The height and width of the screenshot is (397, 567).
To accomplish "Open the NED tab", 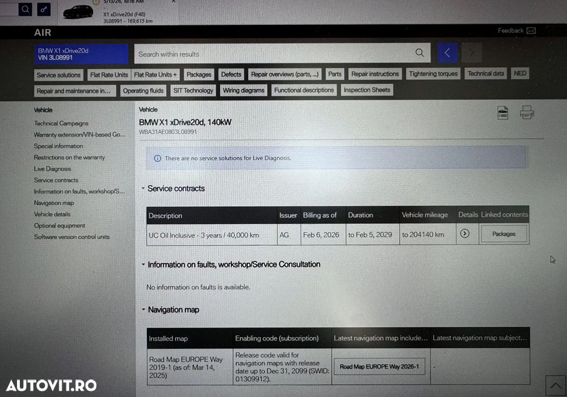I will pos(520,73).
